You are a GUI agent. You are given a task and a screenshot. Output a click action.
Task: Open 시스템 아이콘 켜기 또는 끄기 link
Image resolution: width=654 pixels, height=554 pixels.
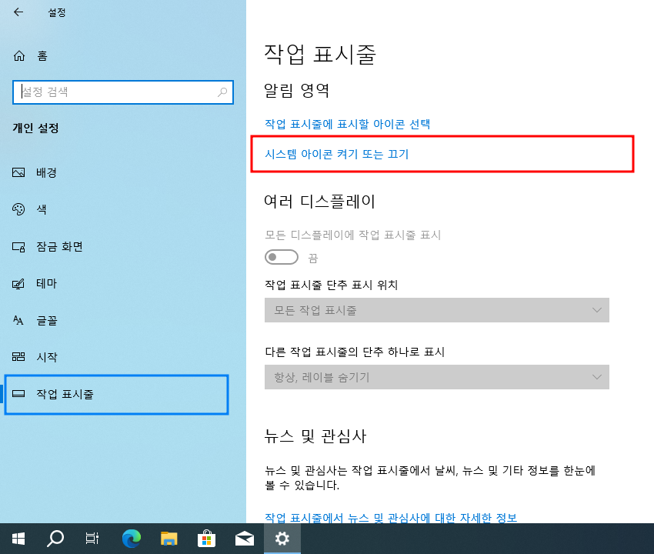[336, 154]
